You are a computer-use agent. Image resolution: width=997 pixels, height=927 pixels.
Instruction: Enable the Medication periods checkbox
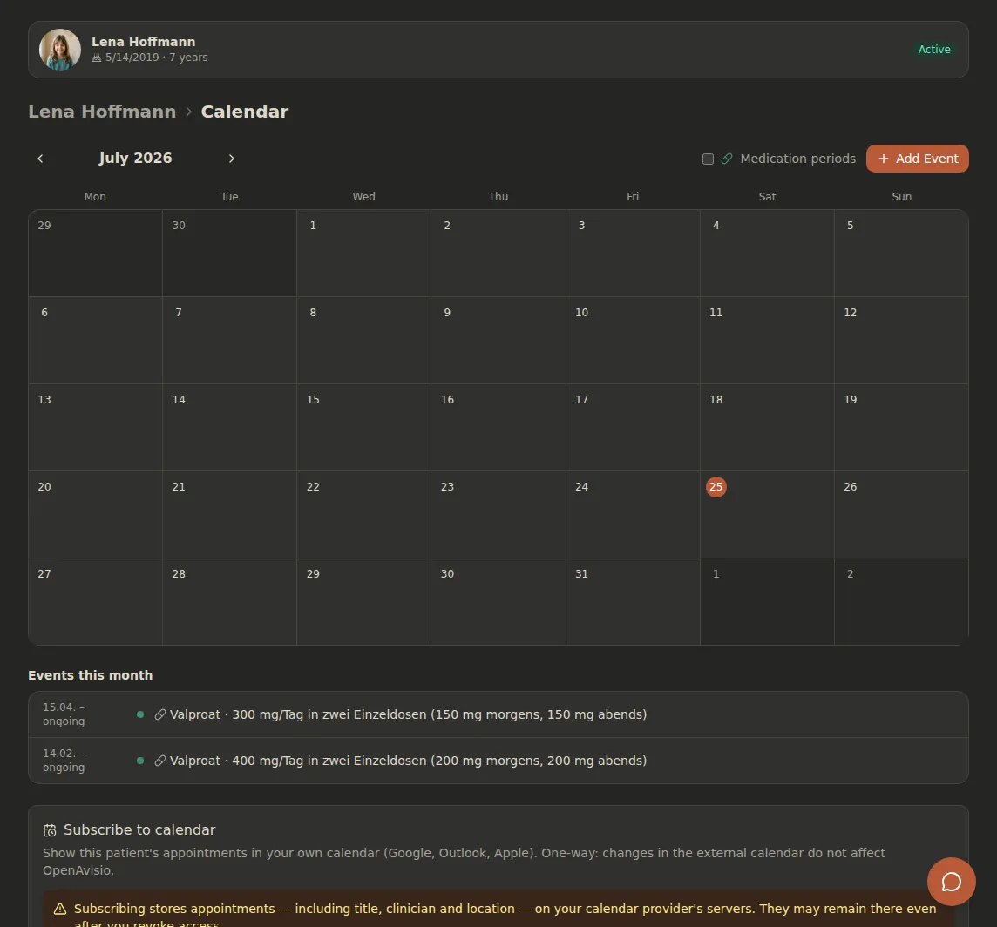tap(708, 159)
